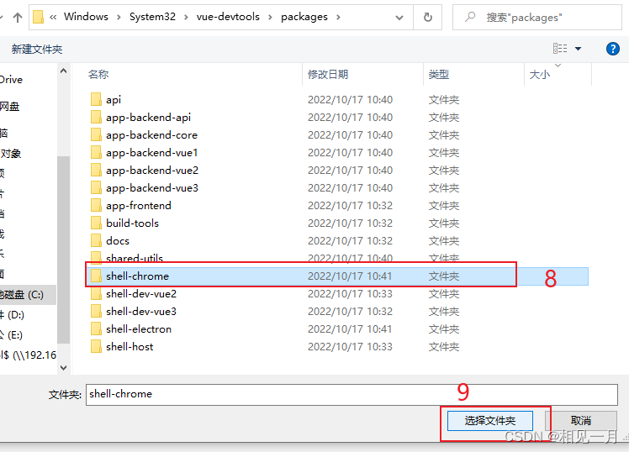Select the app-backend-vue2 folder icon
The height and width of the screenshot is (452, 629).
click(x=96, y=170)
